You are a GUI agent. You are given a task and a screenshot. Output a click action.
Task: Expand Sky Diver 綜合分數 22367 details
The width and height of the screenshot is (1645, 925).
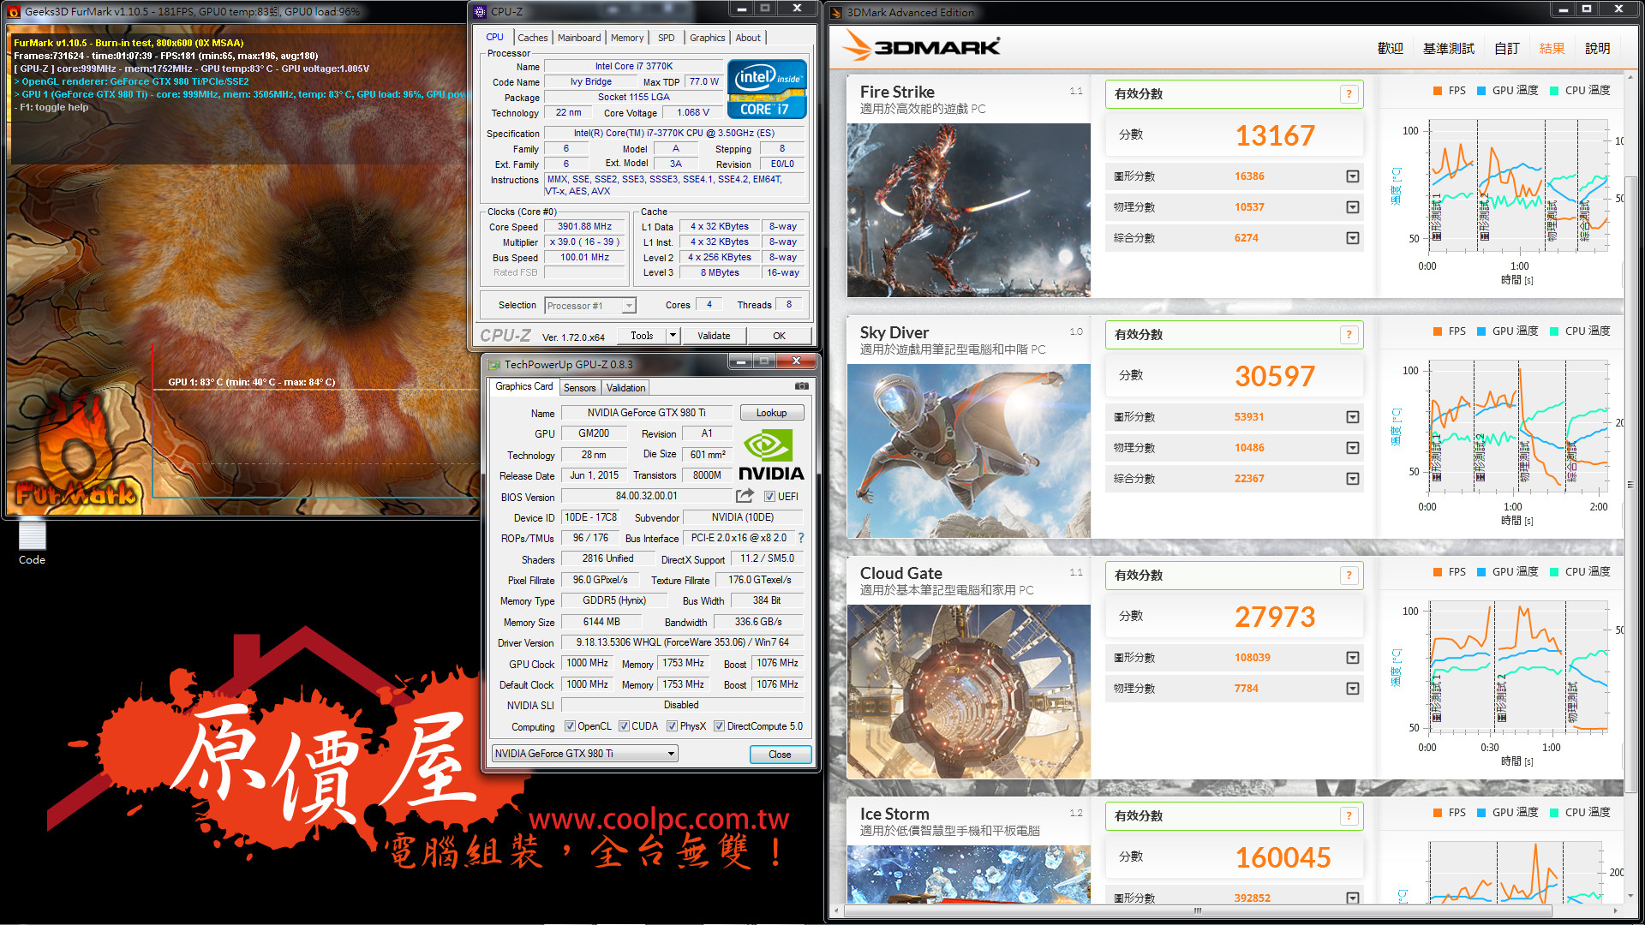point(1352,479)
